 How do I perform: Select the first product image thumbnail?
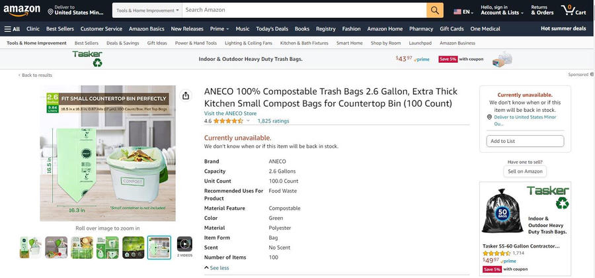click(x=30, y=247)
